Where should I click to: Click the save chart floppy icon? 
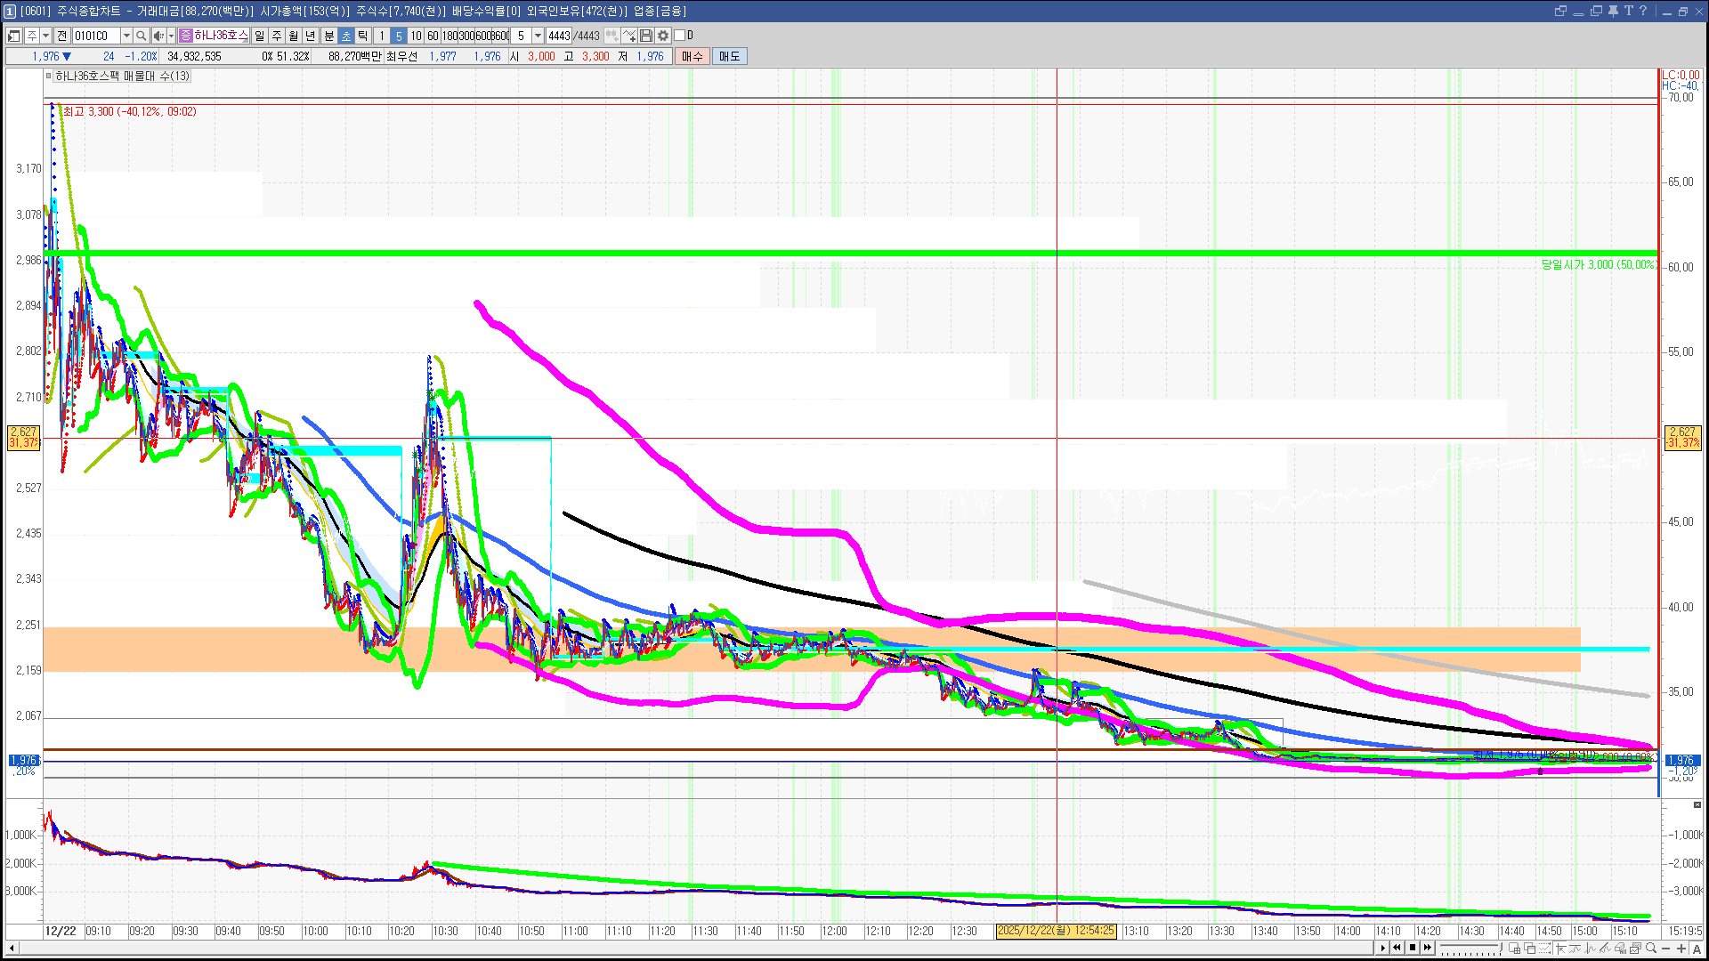coord(647,36)
